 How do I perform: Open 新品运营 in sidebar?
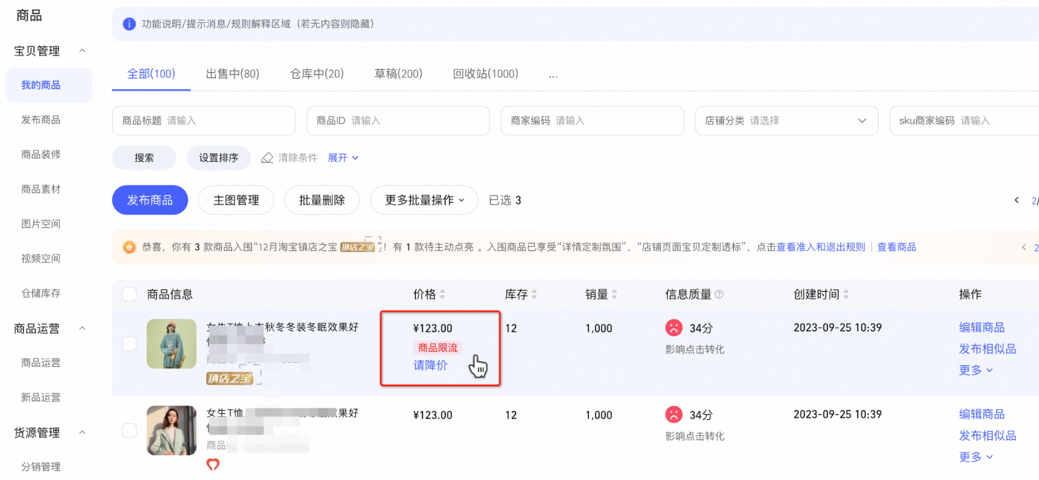point(41,398)
